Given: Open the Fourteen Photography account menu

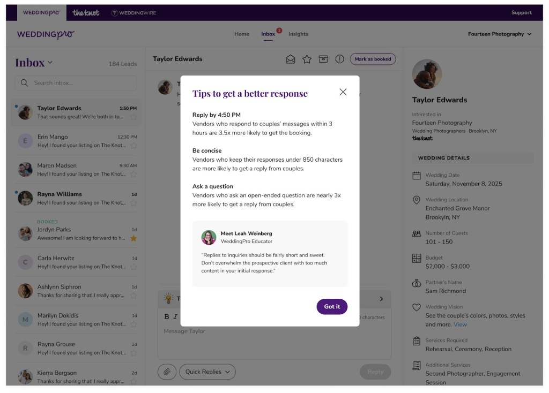Looking at the screenshot, I should click(500, 34).
